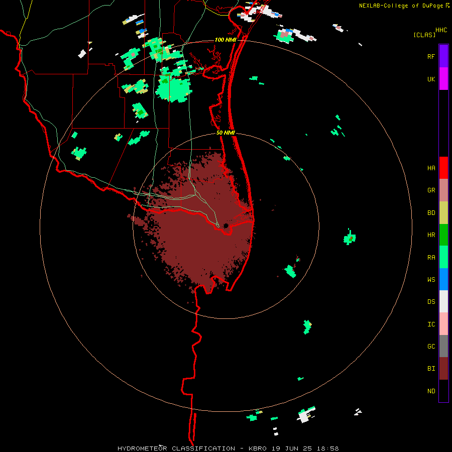Click the 'RF' legend label

[431, 56]
